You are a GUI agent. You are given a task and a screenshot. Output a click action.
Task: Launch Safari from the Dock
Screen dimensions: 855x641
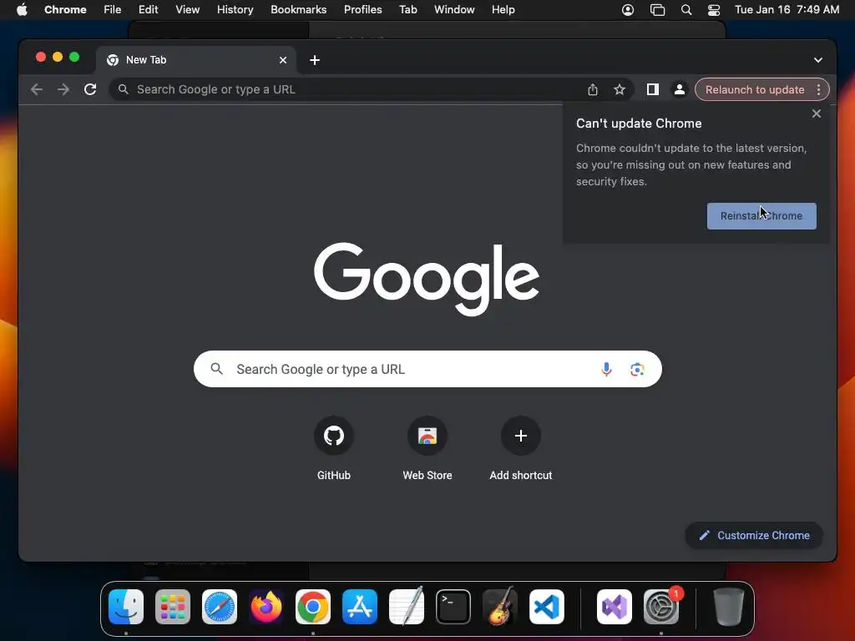click(220, 607)
